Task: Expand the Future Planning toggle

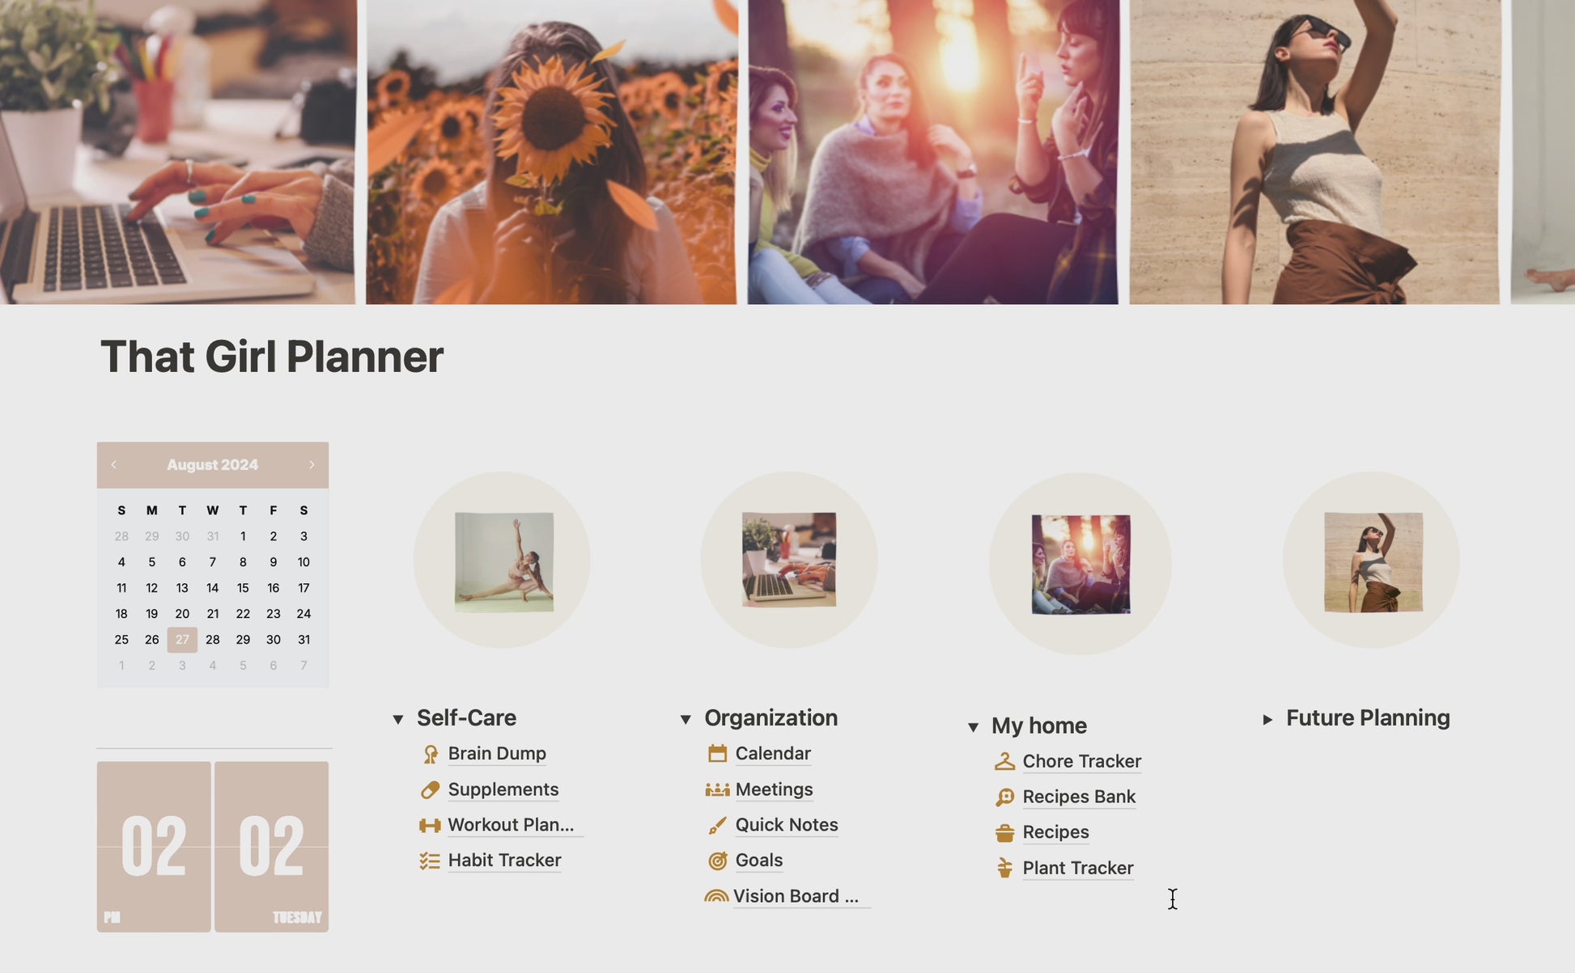Action: [x=1267, y=719]
